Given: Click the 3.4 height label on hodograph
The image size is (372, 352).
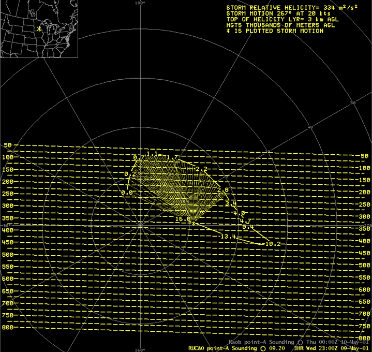Looking at the screenshot, I should tap(231, 203).
